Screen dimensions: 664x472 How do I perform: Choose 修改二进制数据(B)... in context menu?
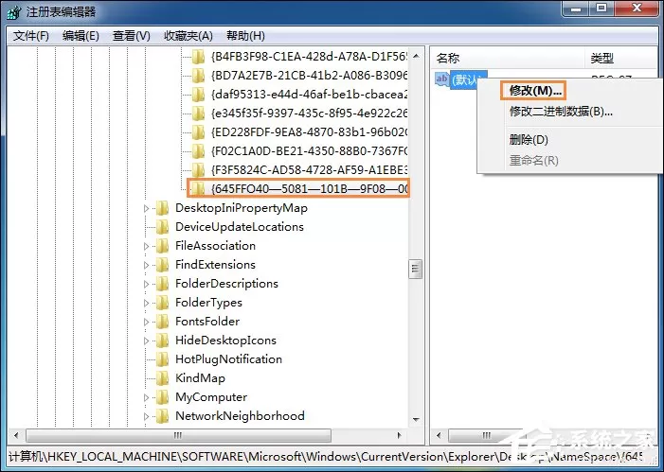click(x=561, y=112)
